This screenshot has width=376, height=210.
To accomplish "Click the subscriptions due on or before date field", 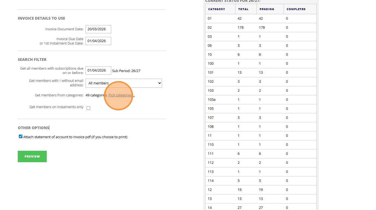I will click(98, 70).
